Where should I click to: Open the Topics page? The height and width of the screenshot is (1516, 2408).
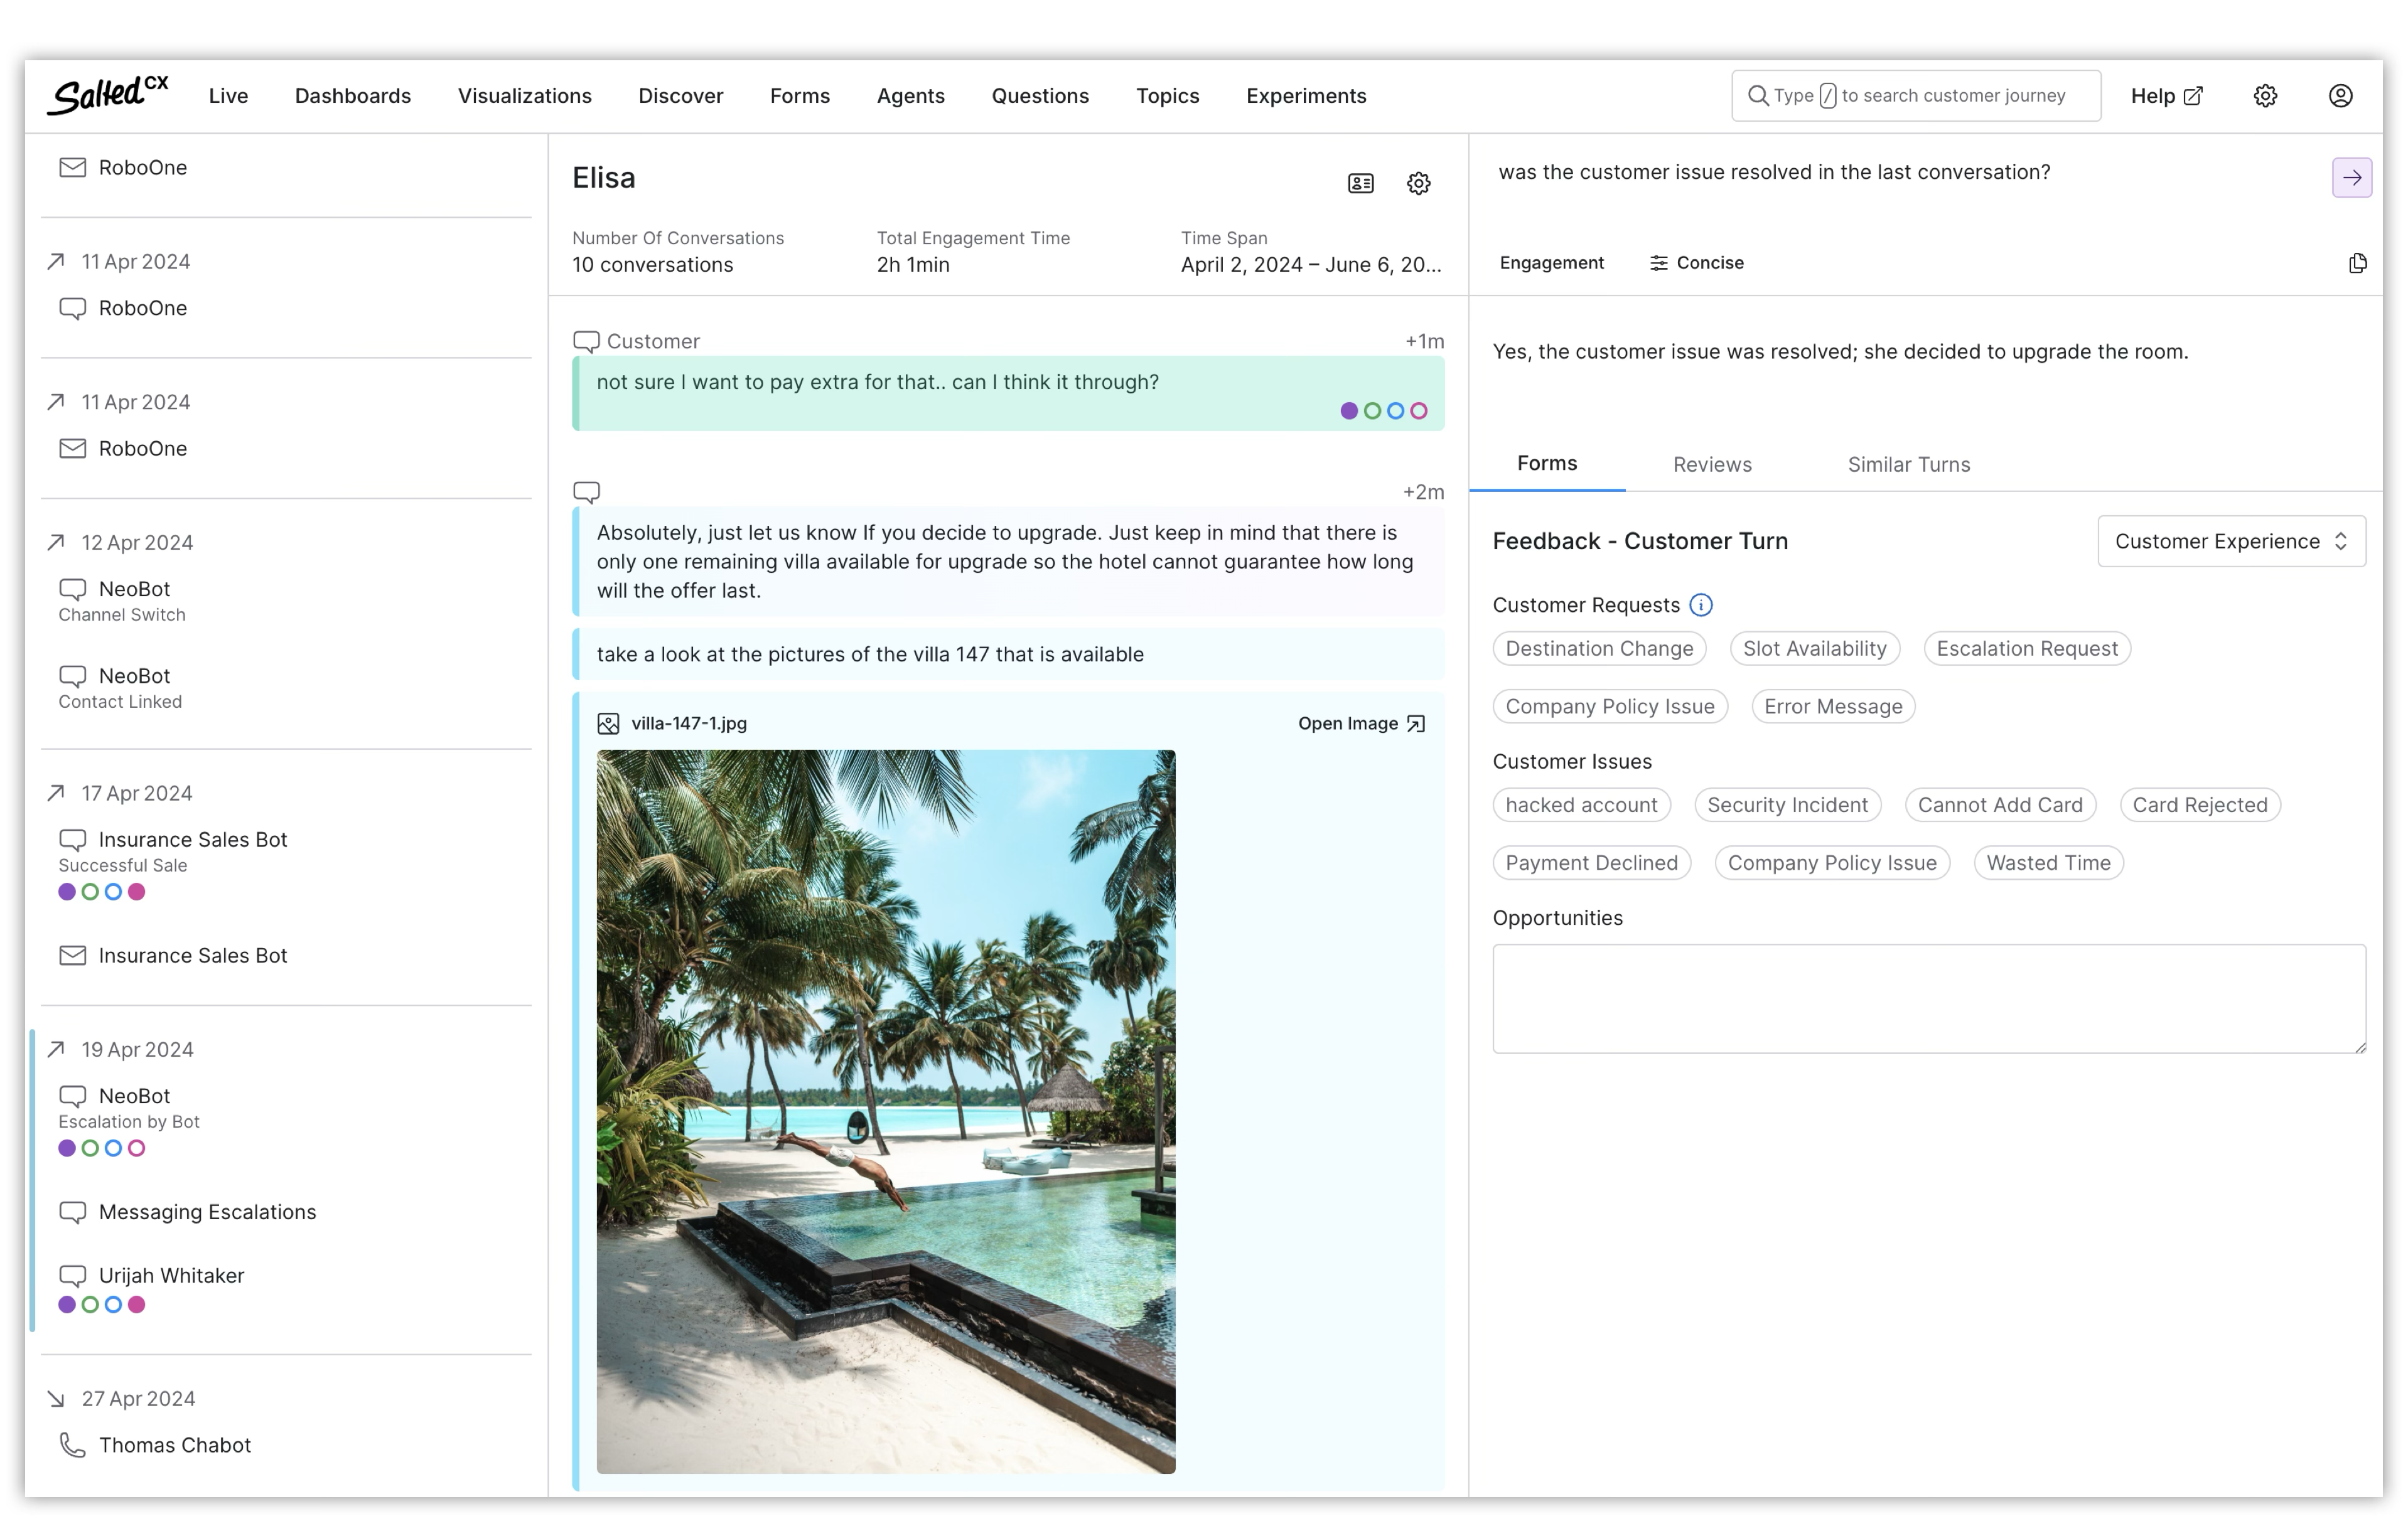pos(1167,96)
